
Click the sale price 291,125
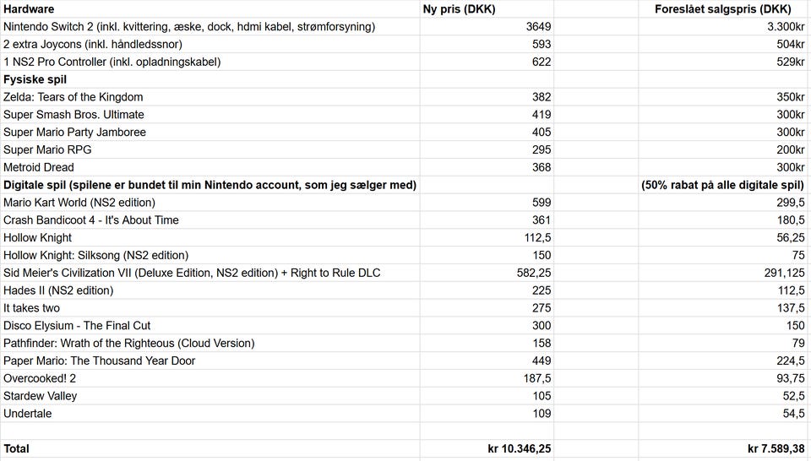click(x=724, y=273)
